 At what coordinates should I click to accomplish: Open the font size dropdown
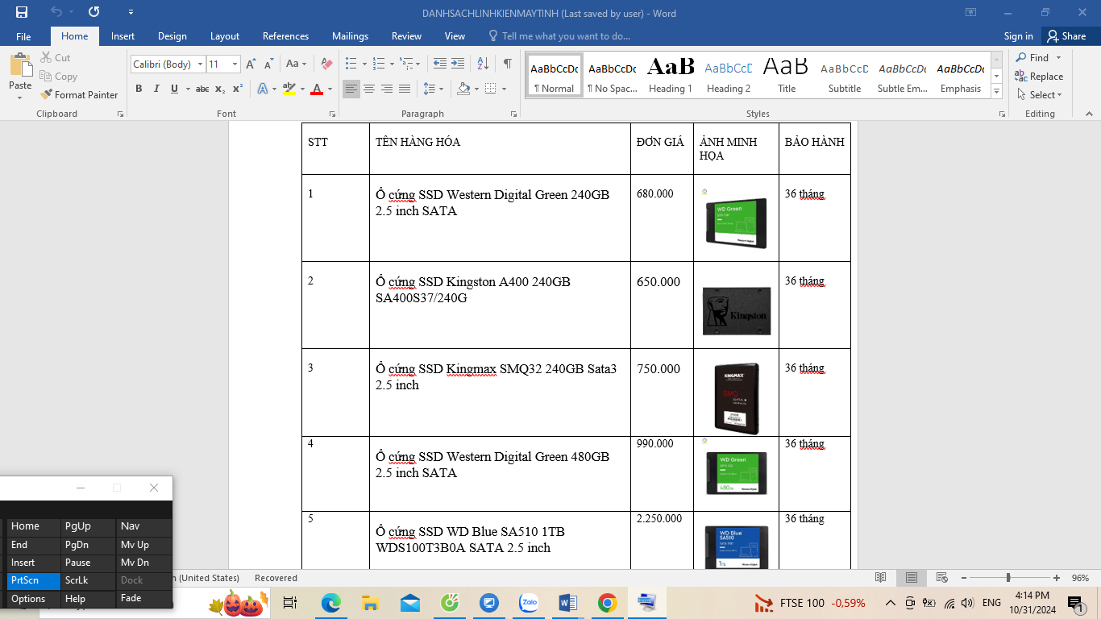click(x=235, y=64)
